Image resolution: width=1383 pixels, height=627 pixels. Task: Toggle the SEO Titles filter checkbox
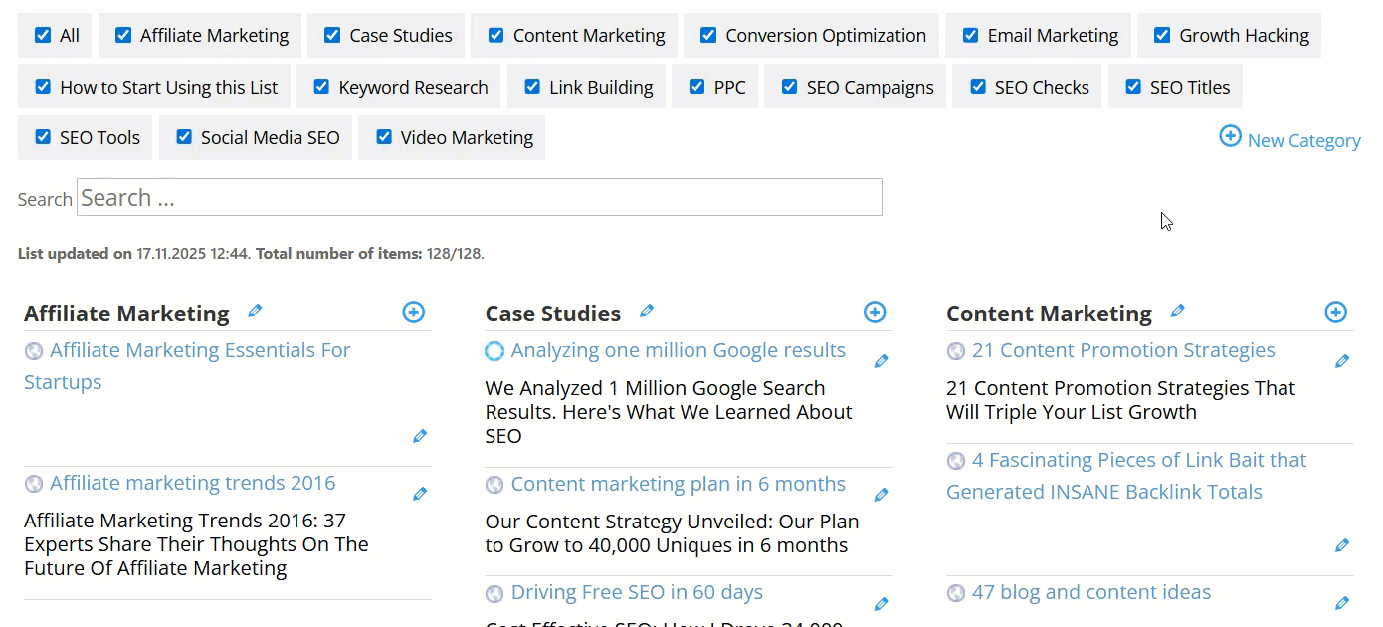1133,87
